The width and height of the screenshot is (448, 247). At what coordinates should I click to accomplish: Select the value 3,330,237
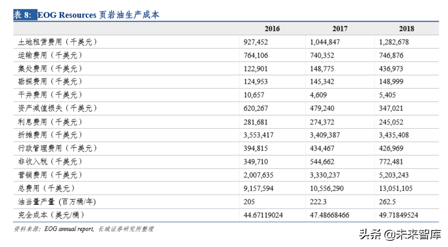[x=325, y=175]
